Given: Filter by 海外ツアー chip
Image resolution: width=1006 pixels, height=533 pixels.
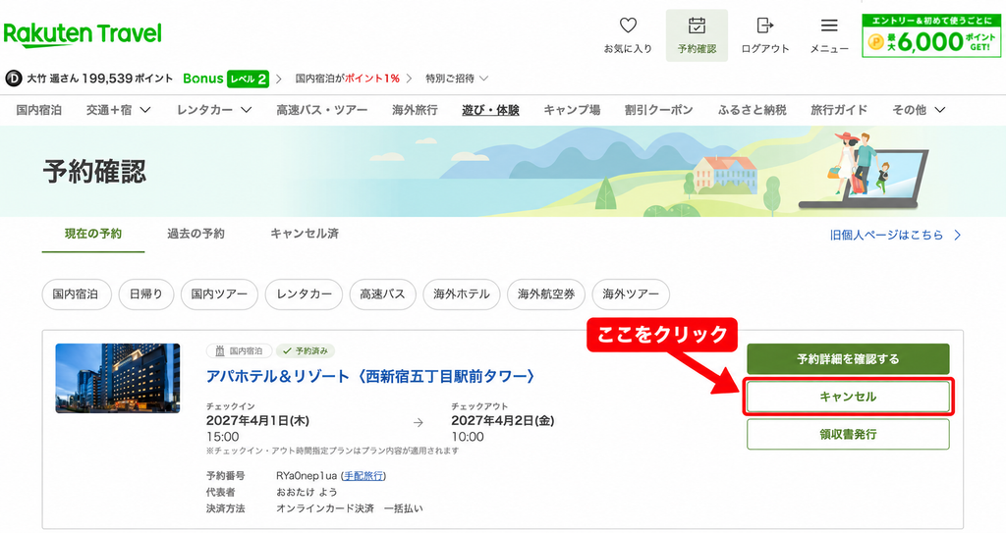Looking at the screenshot, I should (631, 294).
